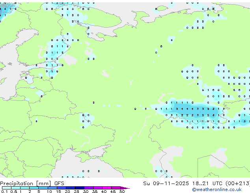Click the 25–30 mm navy legend swatch
This screenshot has width=250, height=193.
(80, 188)
